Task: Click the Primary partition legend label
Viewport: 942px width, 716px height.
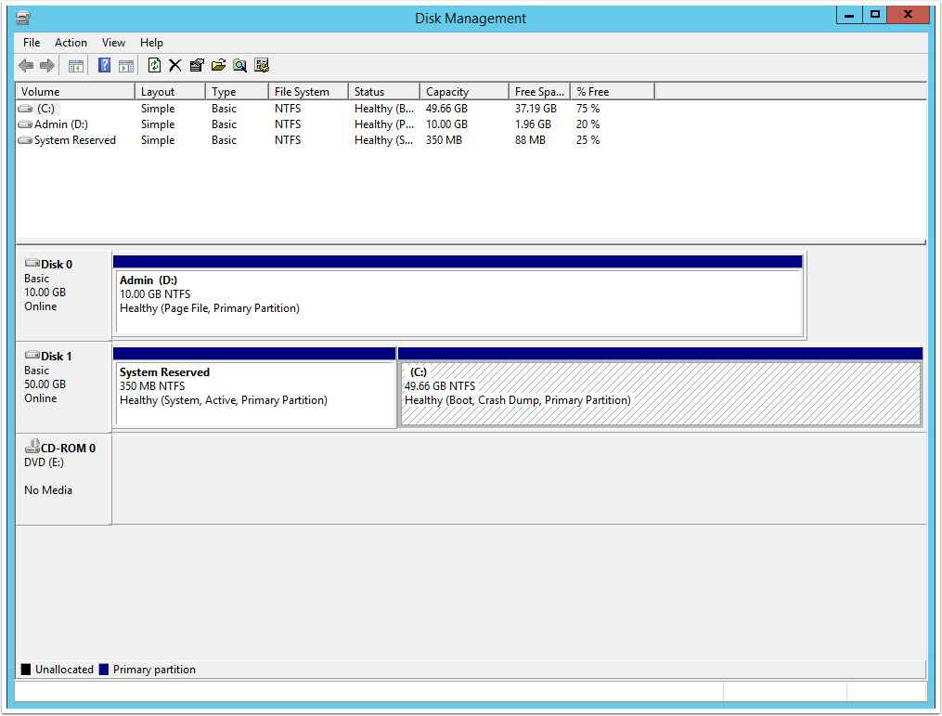Action: [x=154, y=670]
